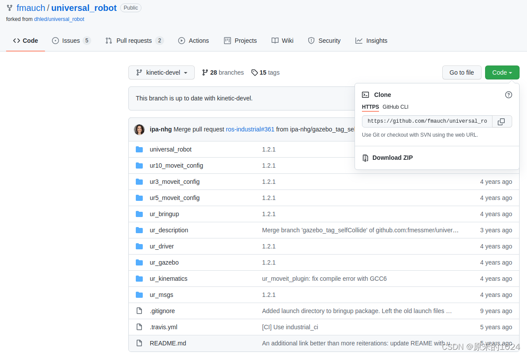
Task: Go to the Actions tab
Action: pyautogui.click(x=193, y=41)
